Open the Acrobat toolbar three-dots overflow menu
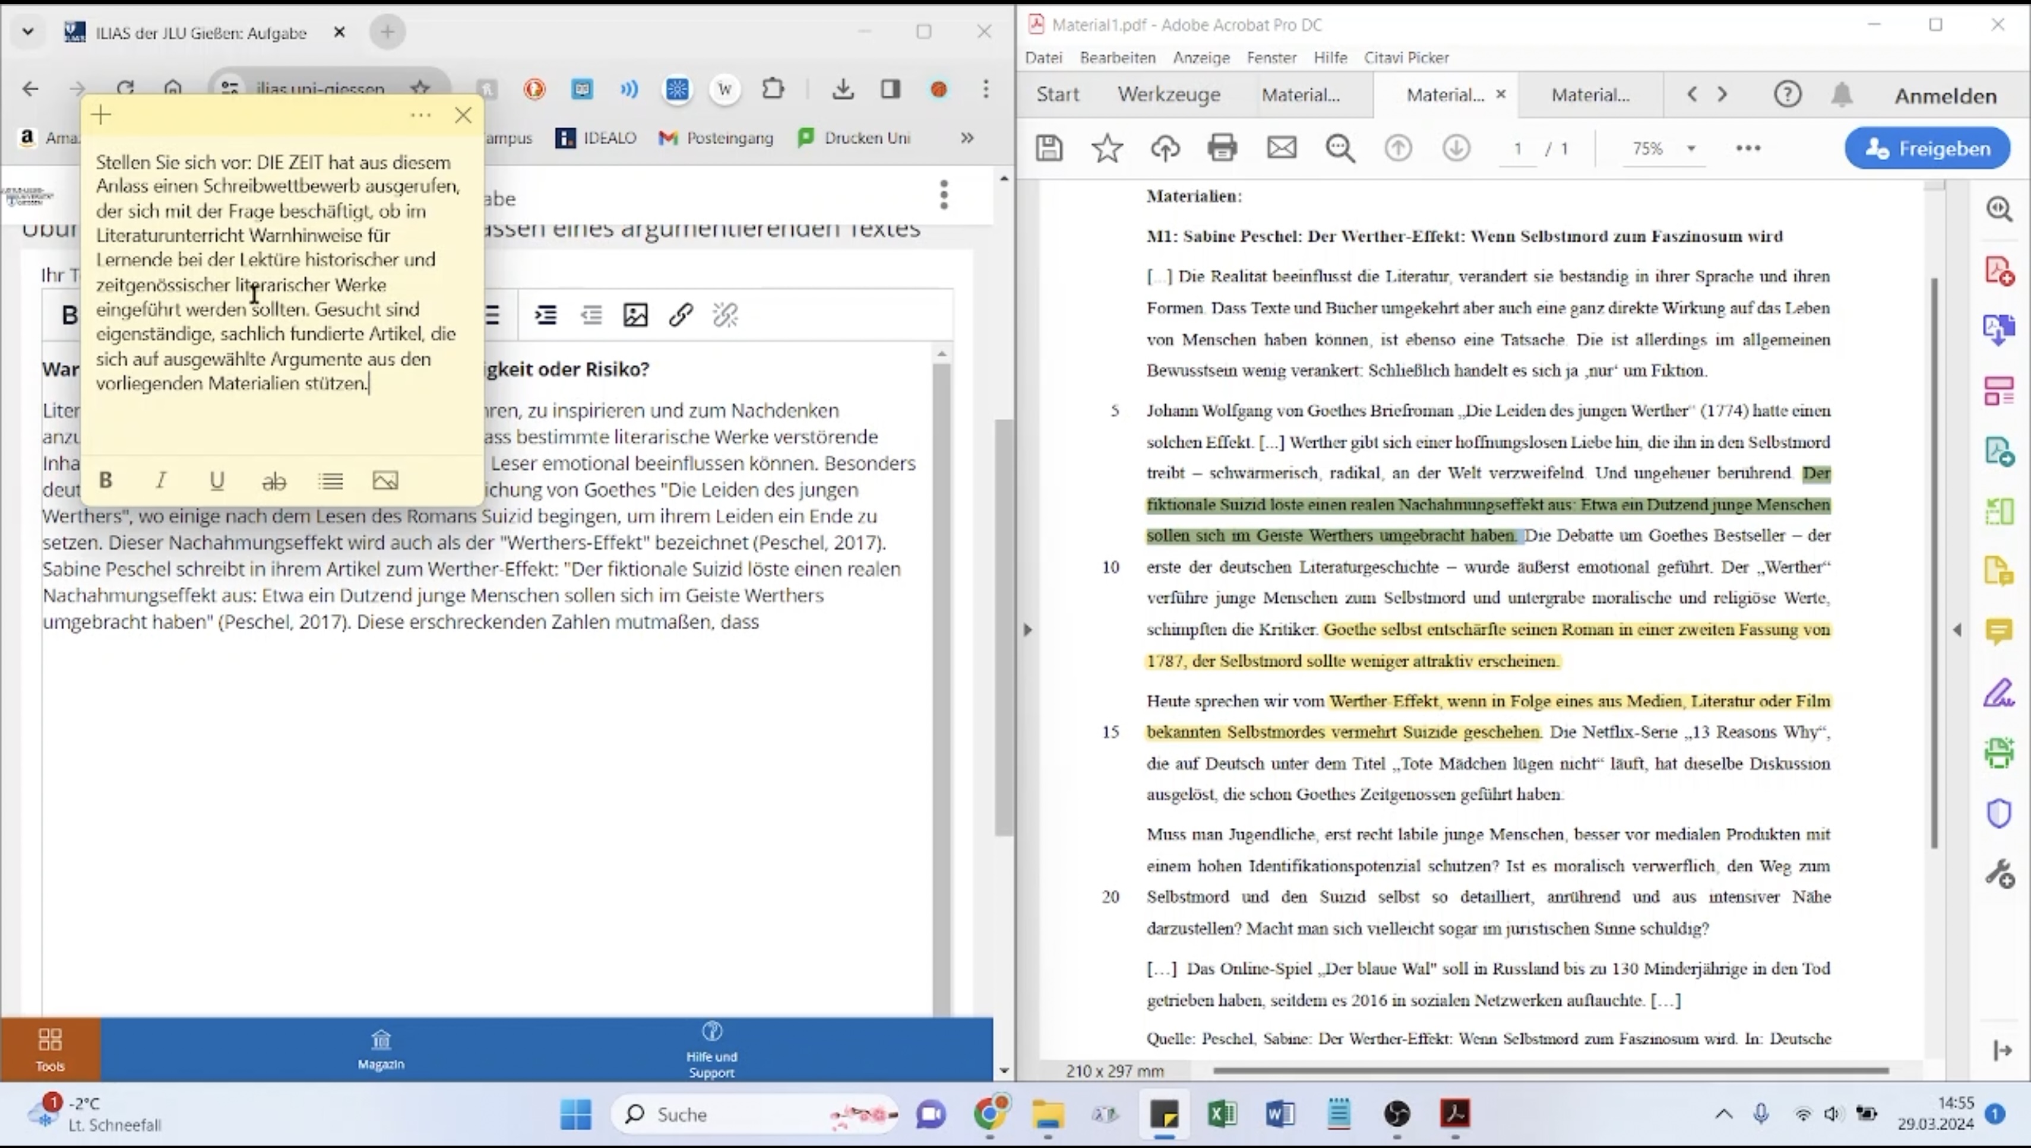 pos(1748,148)
